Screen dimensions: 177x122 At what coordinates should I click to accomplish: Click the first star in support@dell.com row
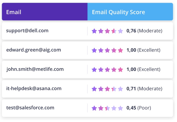point(95,31)
